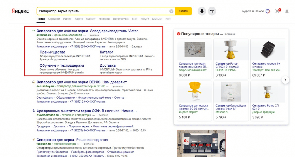Open ad options dots next to oskolselmash.ru
Viewport: 295px width, 157px height.
click(x=93, y=115)
